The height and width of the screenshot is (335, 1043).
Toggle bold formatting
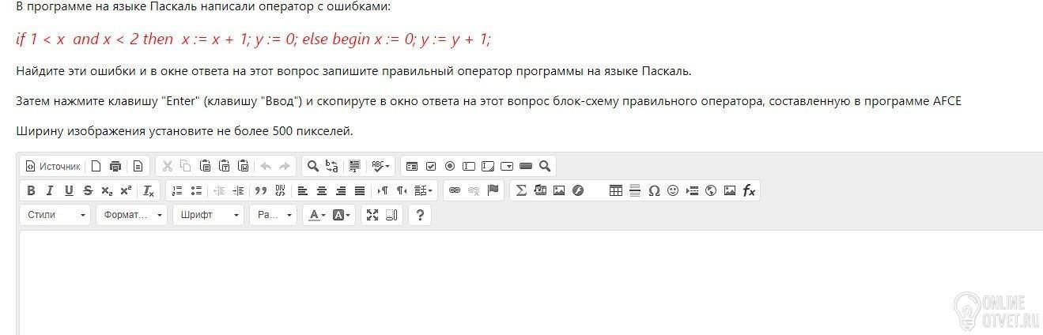click(x=31, y=190)
